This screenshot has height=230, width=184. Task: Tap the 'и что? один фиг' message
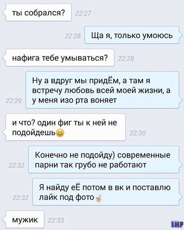pos(66,127)
